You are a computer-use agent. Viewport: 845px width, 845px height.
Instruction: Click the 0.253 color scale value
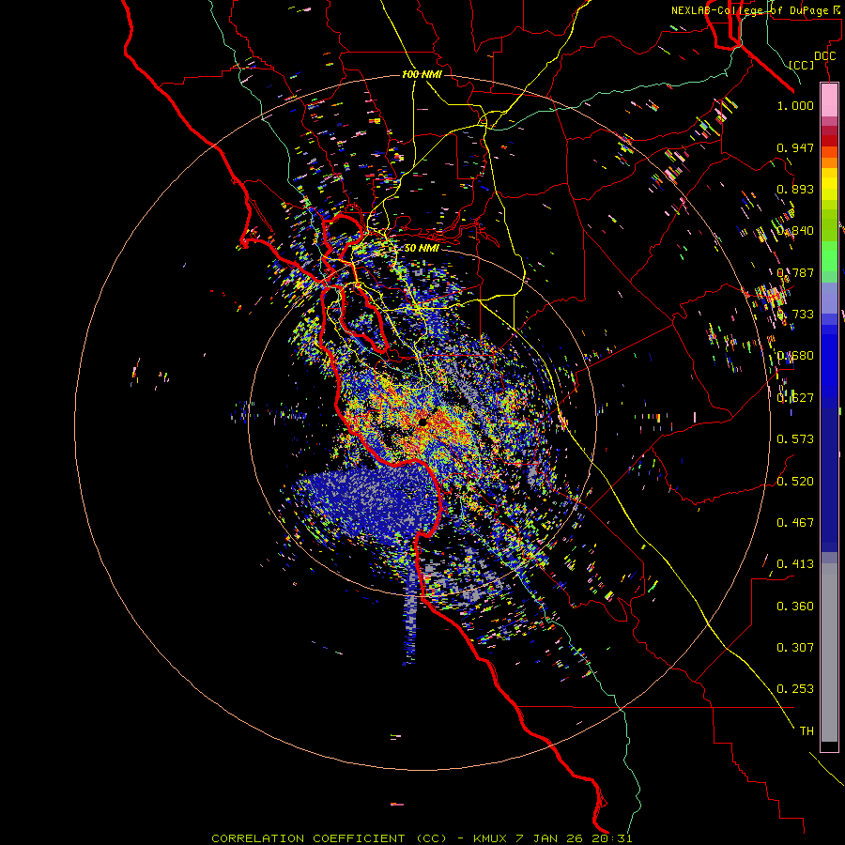tap(795, 689)
